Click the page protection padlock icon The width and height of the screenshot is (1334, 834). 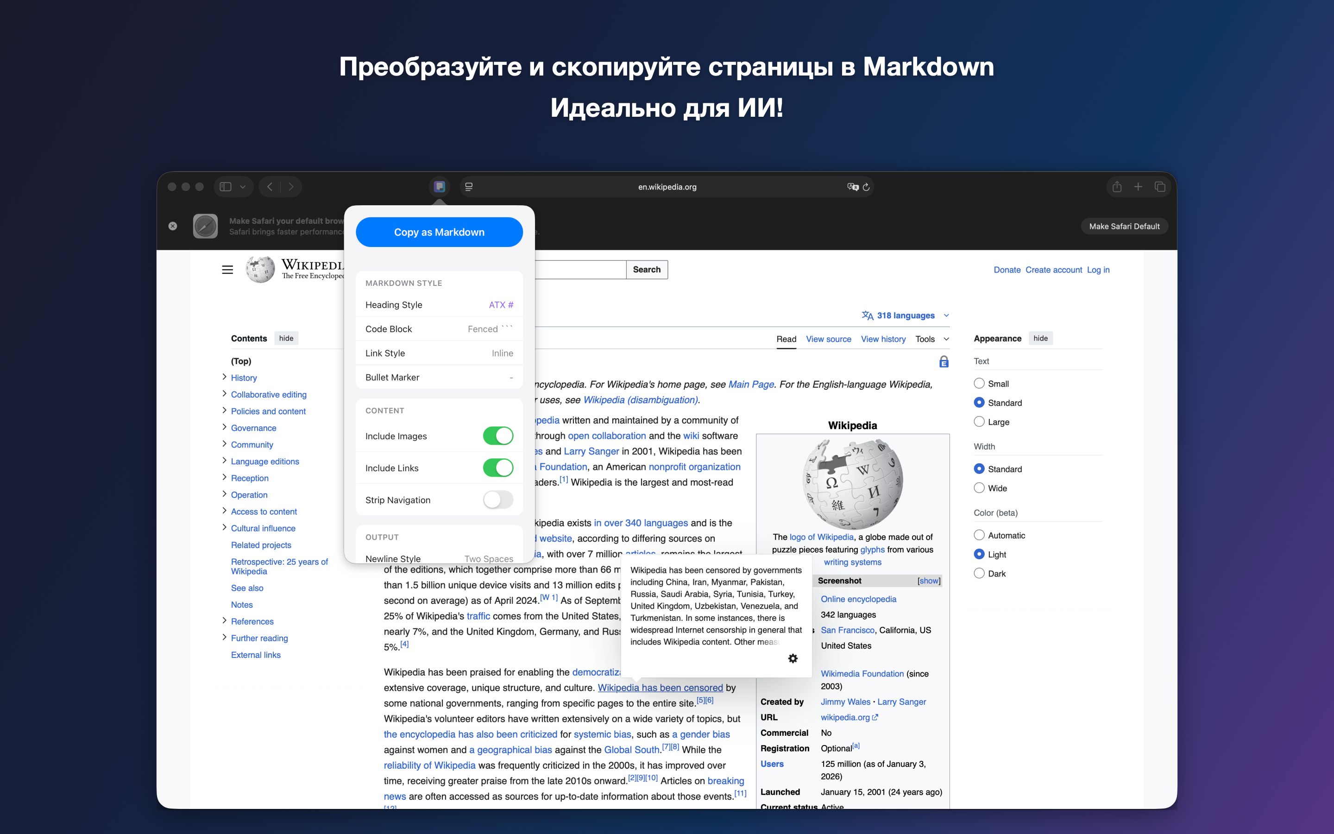click(x=944, y=362)
